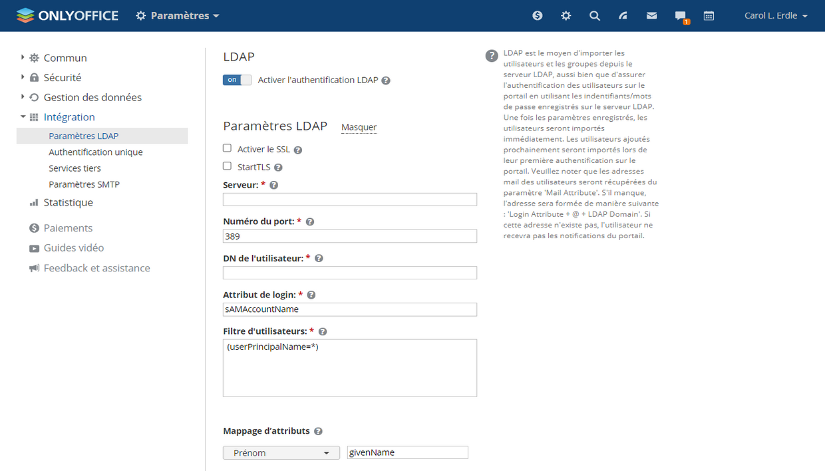825x471 pixels.
Task: Click the Filtre d'utilisateurs text area
Action: (350, 368)
